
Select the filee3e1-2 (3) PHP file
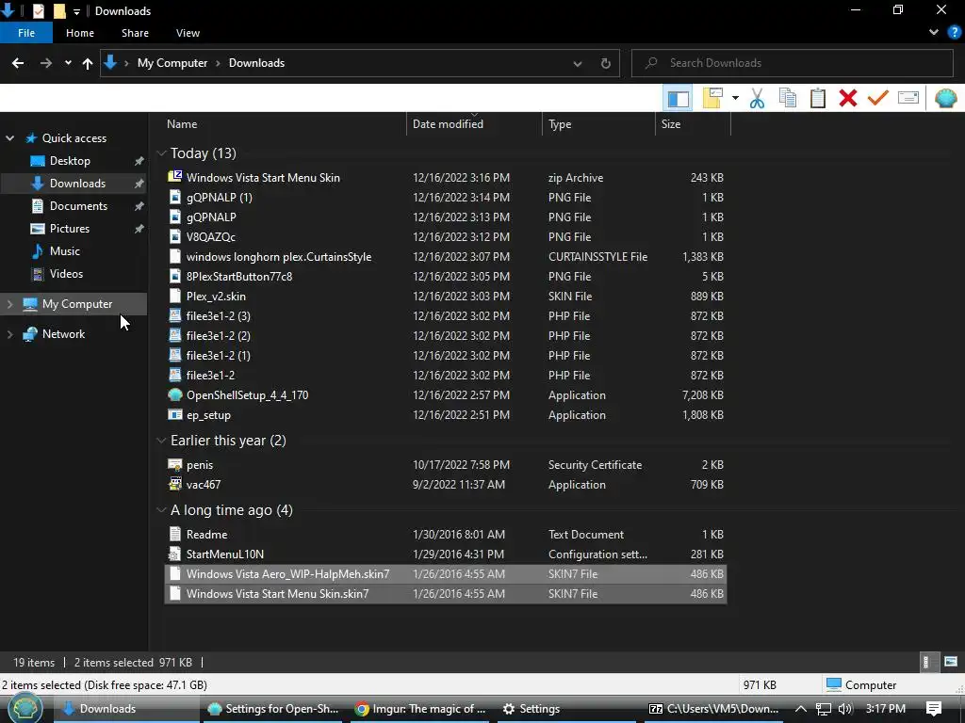446,316
